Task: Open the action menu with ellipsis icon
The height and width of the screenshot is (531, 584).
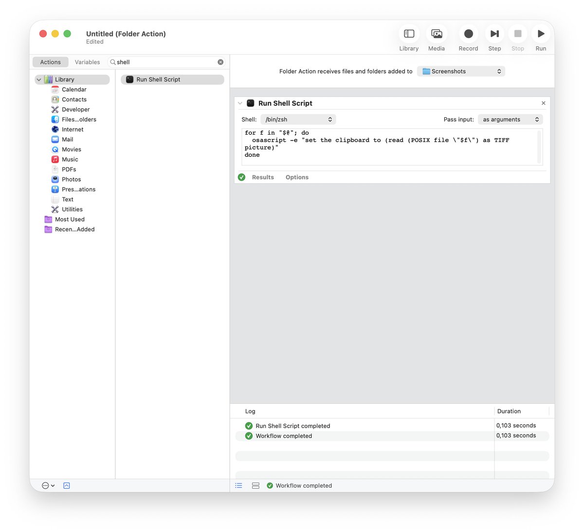Action: pyautogui.click(x=48, y=486)
